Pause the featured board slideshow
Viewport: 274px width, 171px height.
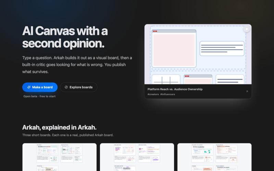247,29
